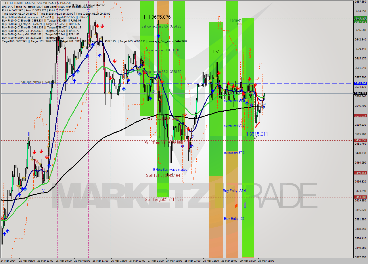Select 'Sell correction 87.5 | 3664.29' annotation
This screenshot has height=264, width=368.
point(161,26)
